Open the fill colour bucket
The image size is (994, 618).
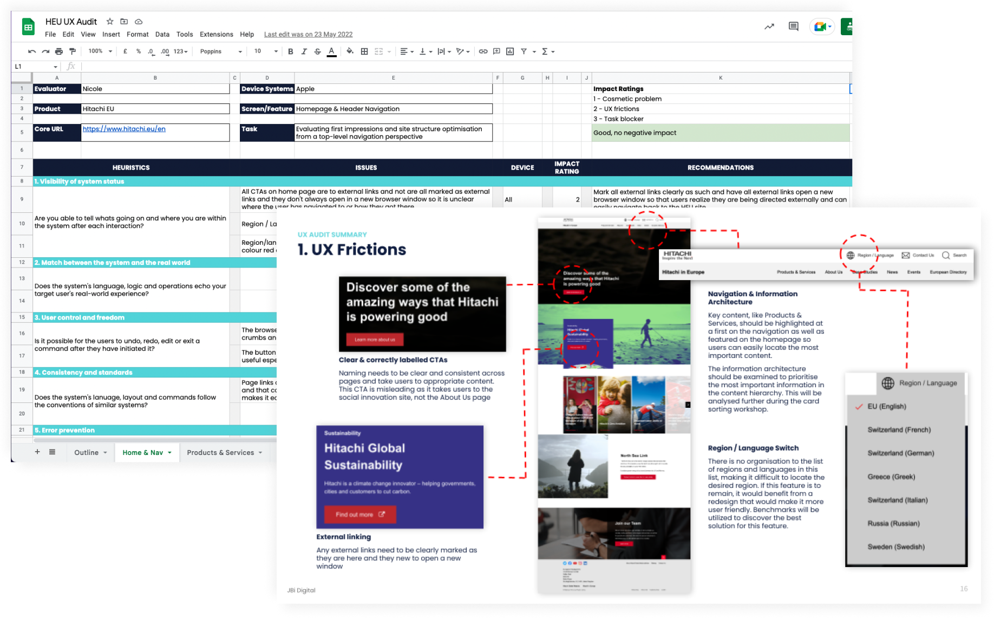click(x=350, y=51)
